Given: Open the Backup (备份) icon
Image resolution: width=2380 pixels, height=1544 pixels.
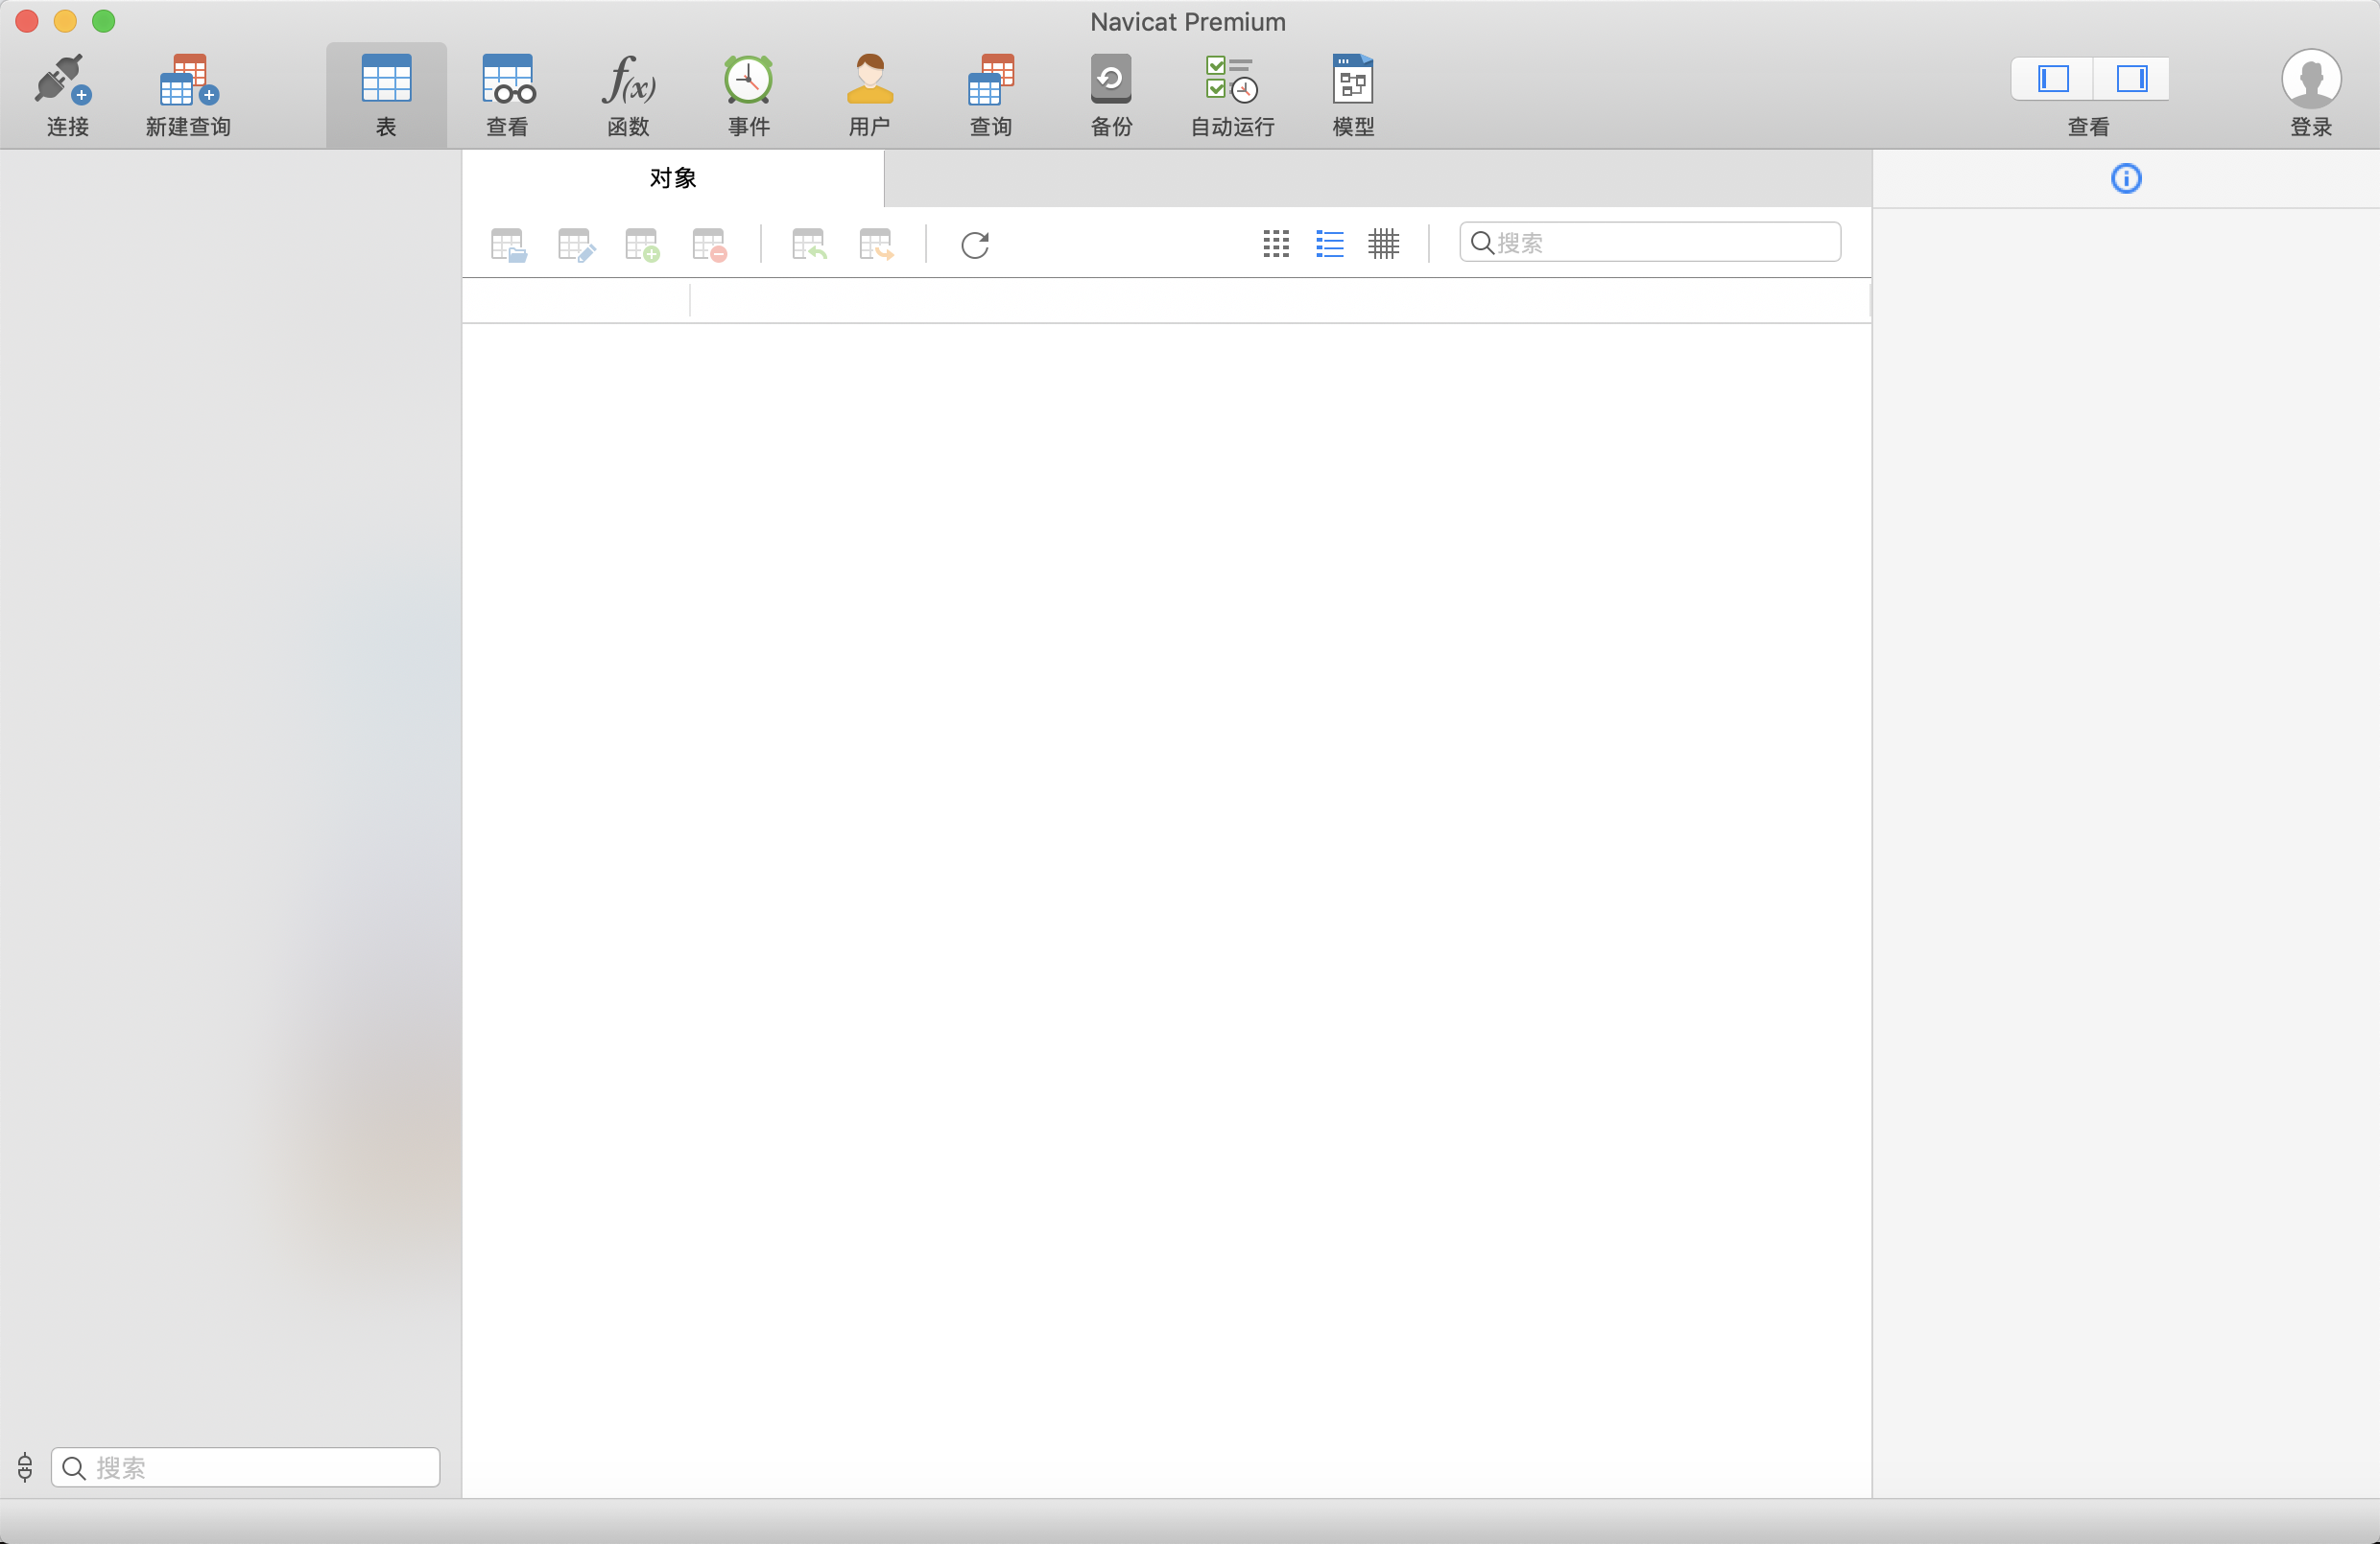Looking at the screenshot, I should [x=1111, y=81].
